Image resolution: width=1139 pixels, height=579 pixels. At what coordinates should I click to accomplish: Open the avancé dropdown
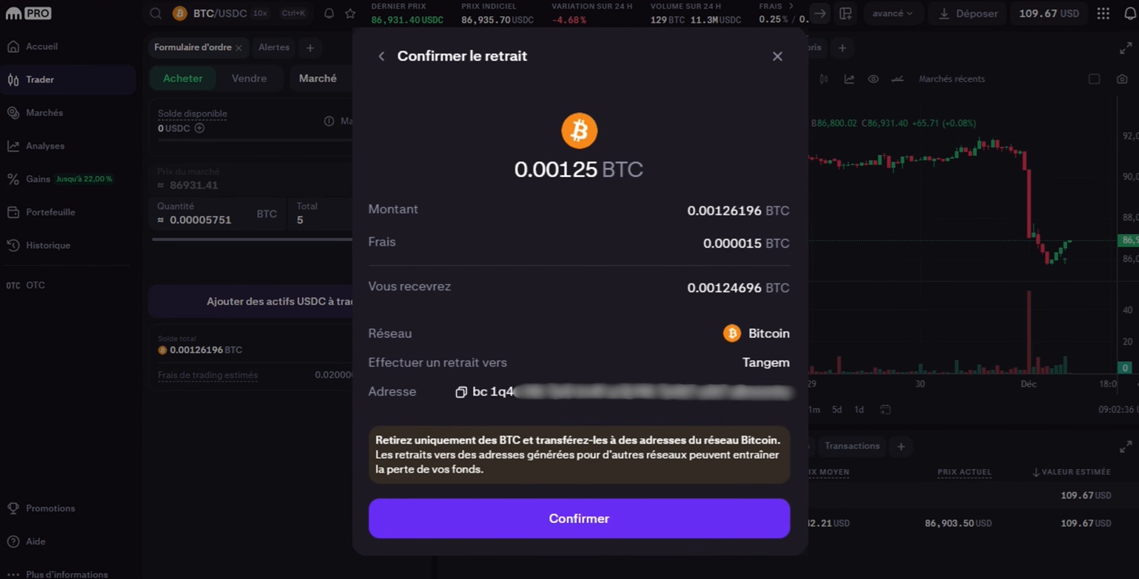coord(893,13)
